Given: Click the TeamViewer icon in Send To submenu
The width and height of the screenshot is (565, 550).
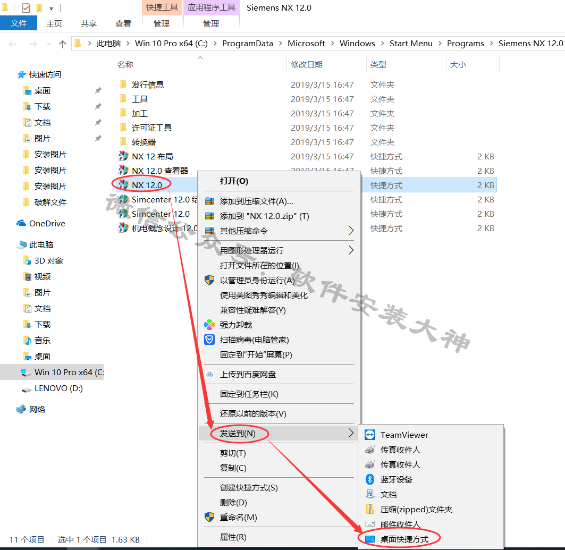Looking at the screenshot, I should (370, 435).
